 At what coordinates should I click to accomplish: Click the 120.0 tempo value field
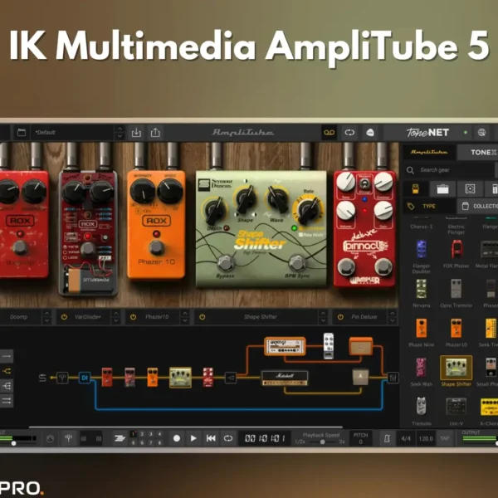tap(426, 438)
